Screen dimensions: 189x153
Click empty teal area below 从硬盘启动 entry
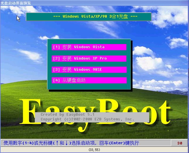(89, 86)
